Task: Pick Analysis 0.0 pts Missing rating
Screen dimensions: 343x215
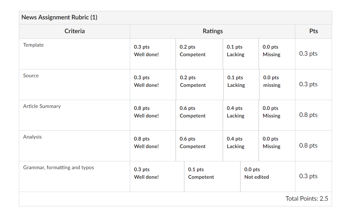Action: coord(277,146)
